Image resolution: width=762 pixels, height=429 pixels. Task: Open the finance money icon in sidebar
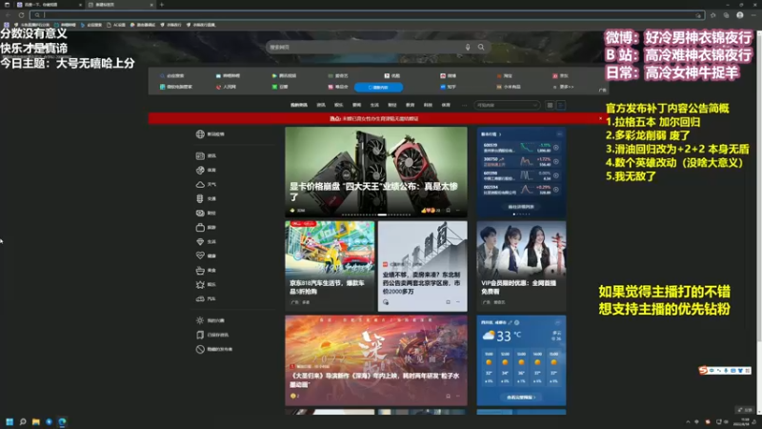click(x=200, y=213)
